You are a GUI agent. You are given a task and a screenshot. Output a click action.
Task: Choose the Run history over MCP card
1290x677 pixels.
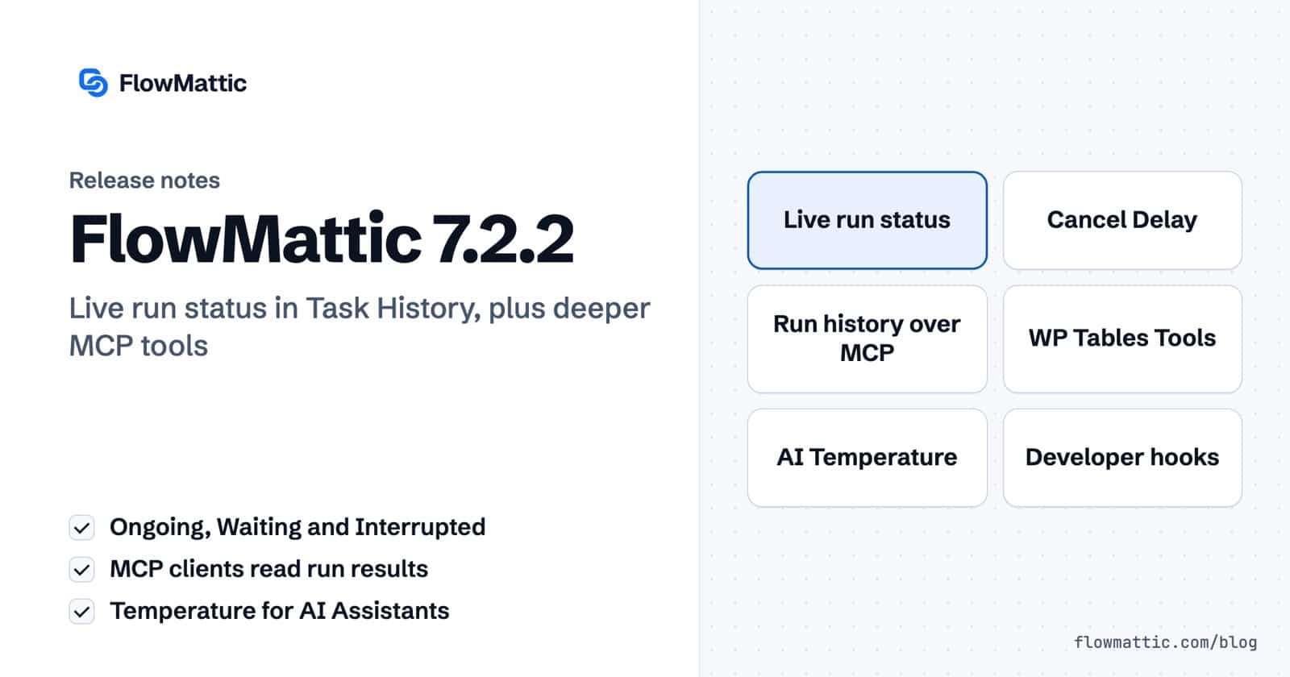click(x=867, y=338)
